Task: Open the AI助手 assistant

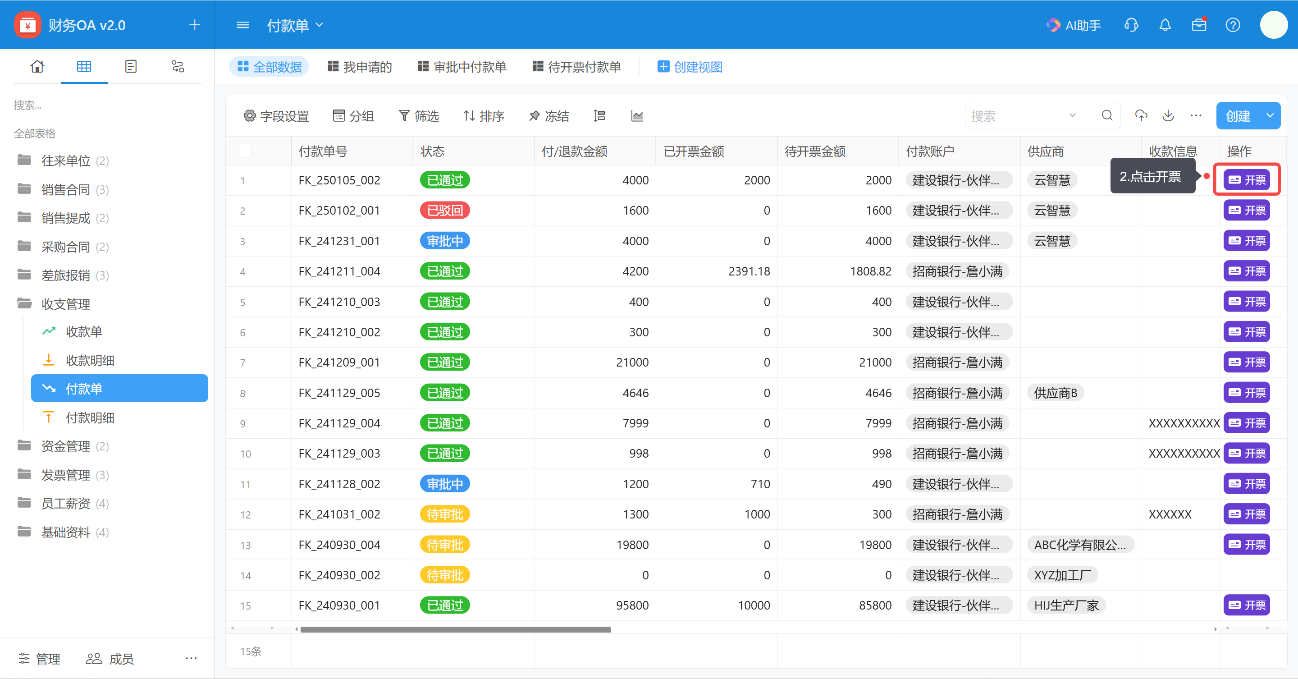Action: point(1073,25)
